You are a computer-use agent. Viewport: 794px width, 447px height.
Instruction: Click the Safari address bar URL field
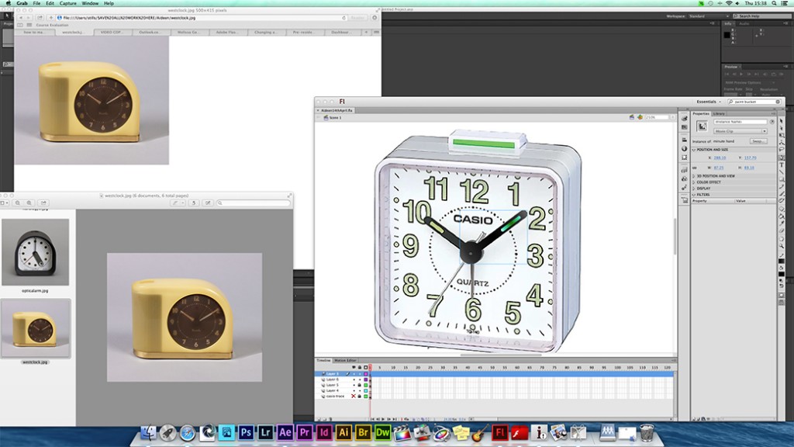click(202, 18)
